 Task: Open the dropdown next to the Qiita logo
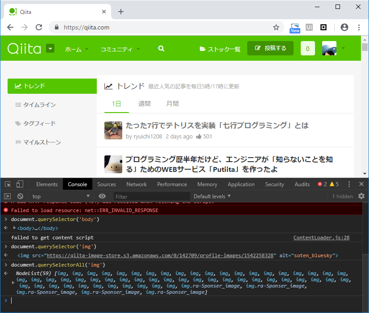pyautogui.click(x=50, y=48)
